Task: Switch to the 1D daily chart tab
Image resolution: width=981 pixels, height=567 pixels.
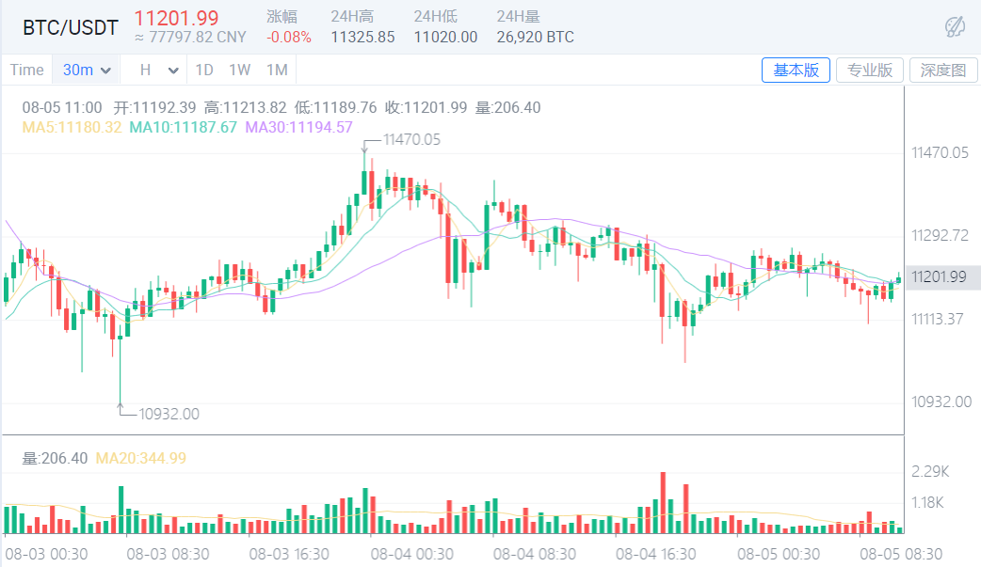Action: coord(204,70)
